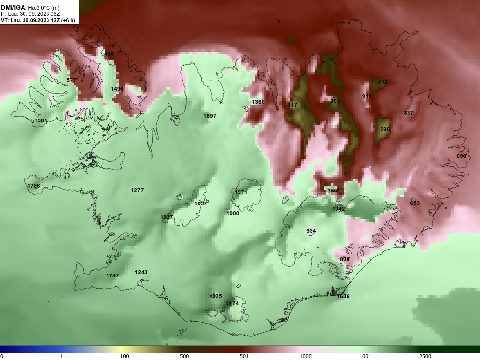Image resolution: width=480 pixels, height=360 pixels.
Task: Click the 1496 map value
Action: tap(117, 89)
